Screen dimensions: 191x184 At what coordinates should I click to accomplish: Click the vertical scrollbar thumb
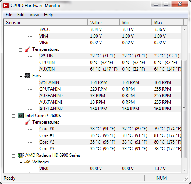[x=184, y=109]
